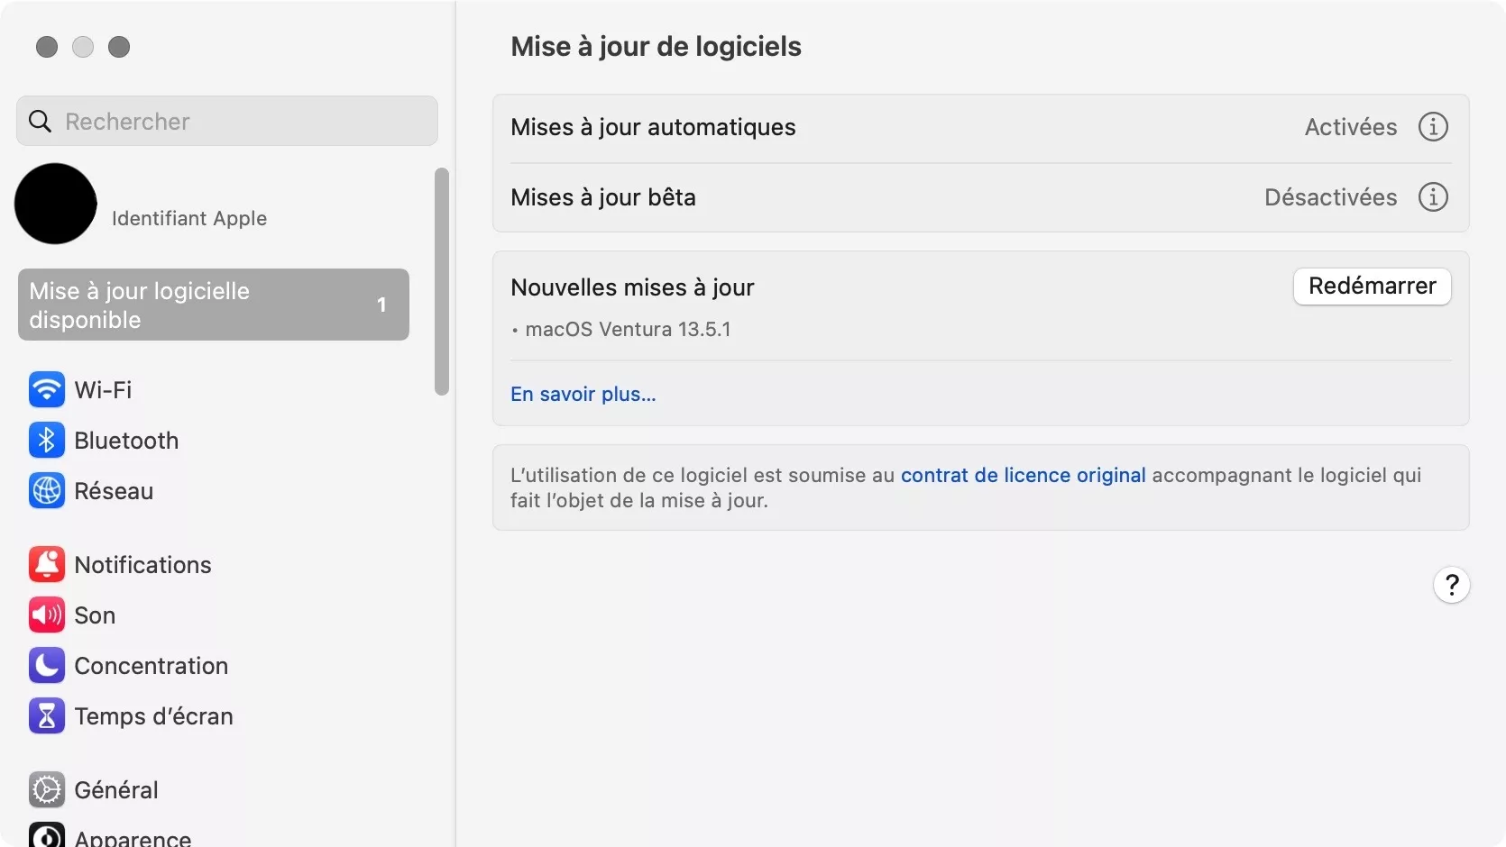Screen dimensions: 1506x847
Task: Open Concentration settings label
Action: click(x=151, y=666)
